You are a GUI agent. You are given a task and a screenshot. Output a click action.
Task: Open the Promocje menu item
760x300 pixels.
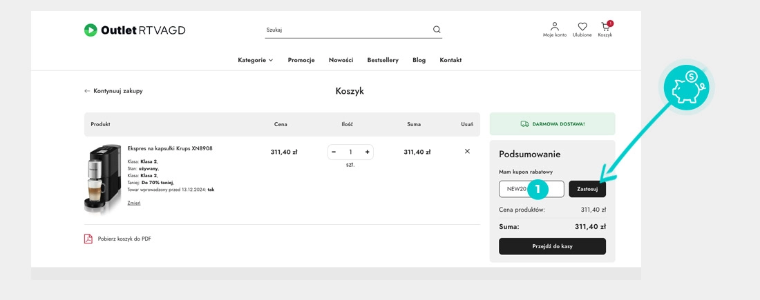click(x=301, y=60)
